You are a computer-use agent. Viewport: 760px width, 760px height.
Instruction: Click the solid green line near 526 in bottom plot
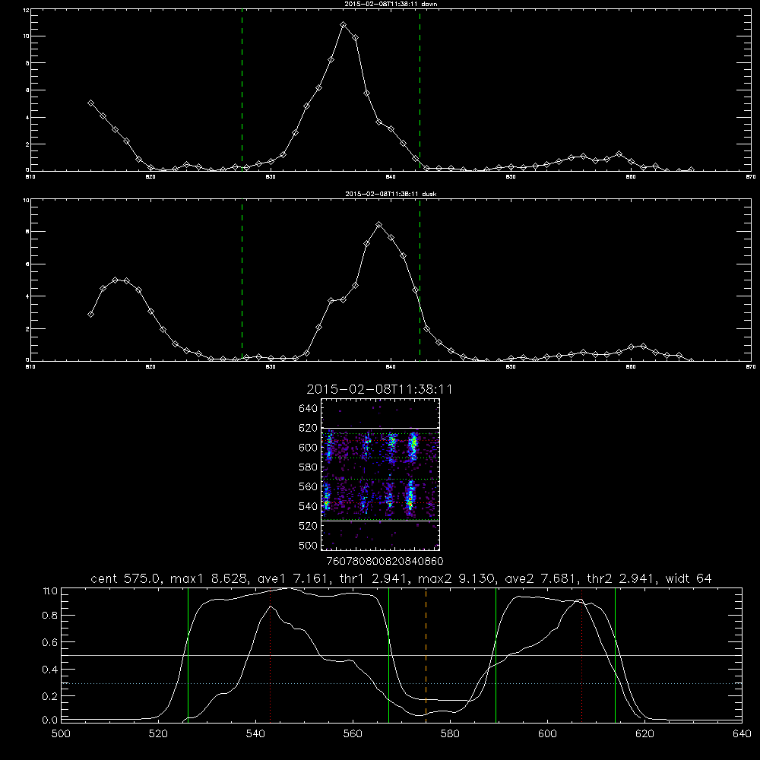(x=188, y=655)
